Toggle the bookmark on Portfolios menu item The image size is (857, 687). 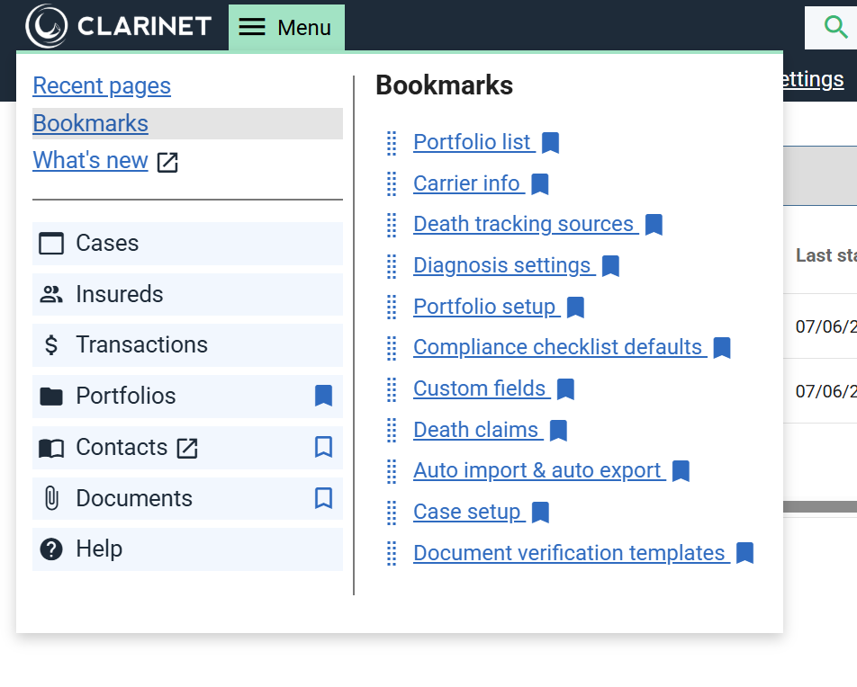point(324,396)
